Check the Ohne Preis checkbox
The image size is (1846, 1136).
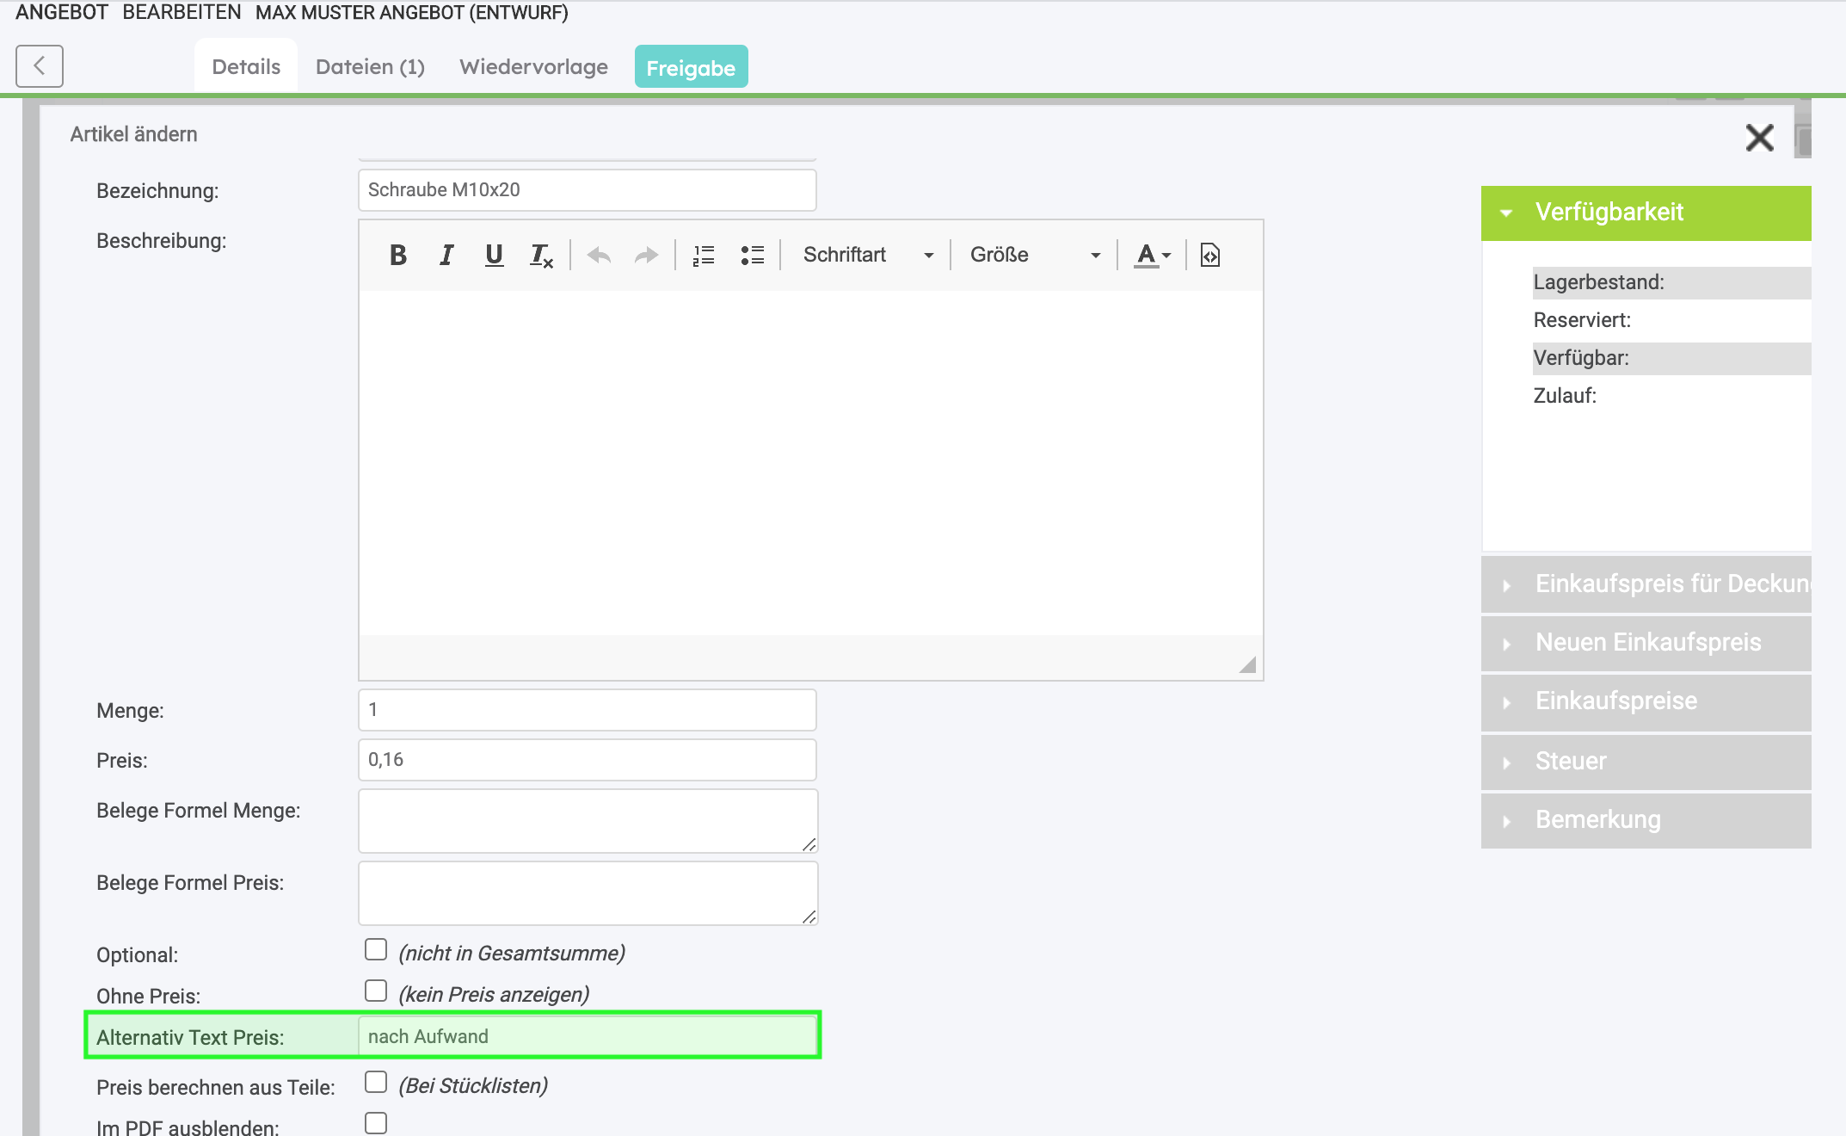pos(376,991)
